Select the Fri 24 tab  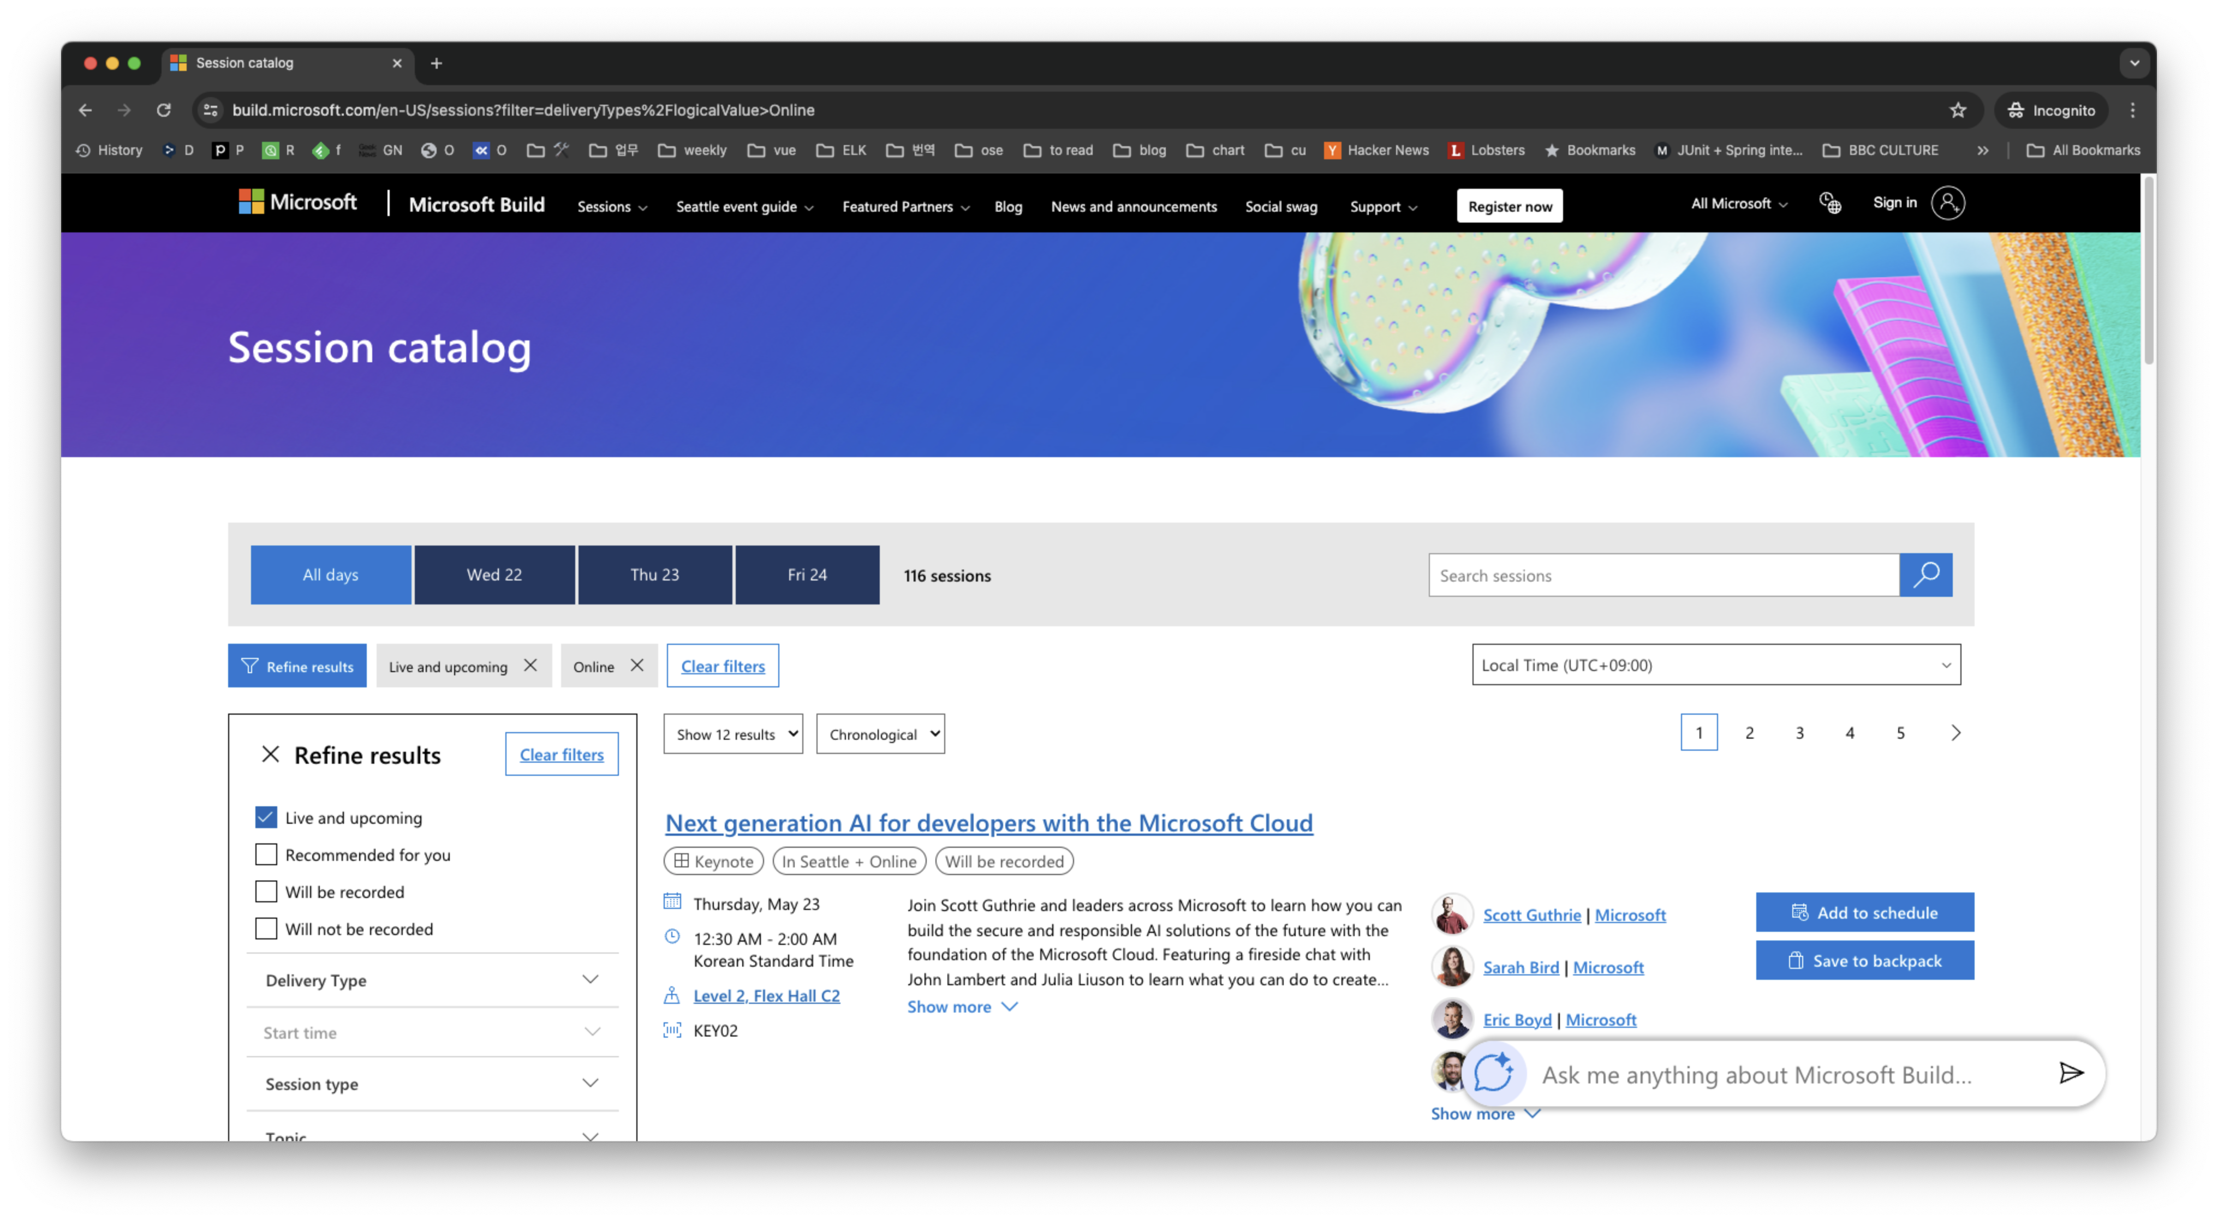pyautogui.click(x=807, y=574)
